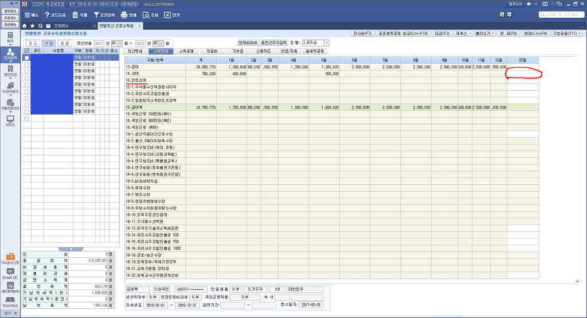Switch to the 의료비 tab
This screenshot has width=587, height=318.
pyautogui.click(x=211, y=51)
